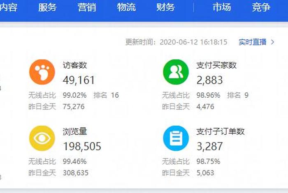The height and width of the screenshot is (193, 288).
Task: Click the 排名 16 visitor ranking
Action: (106, 95)
